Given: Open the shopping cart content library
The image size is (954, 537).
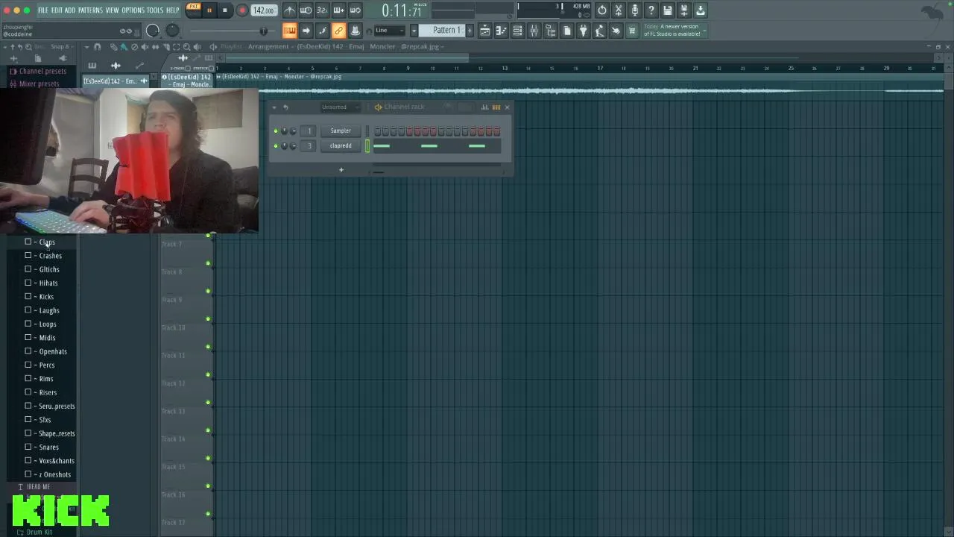Looking at the screenshot, I should (x=632, y=31).
